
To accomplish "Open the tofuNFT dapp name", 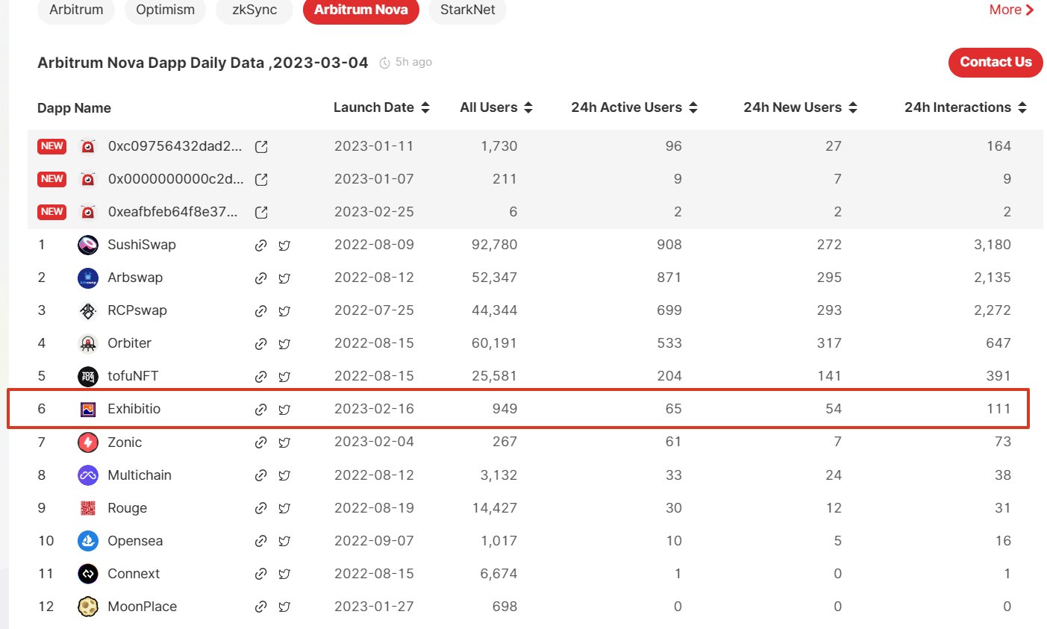I will click(133, 376).
